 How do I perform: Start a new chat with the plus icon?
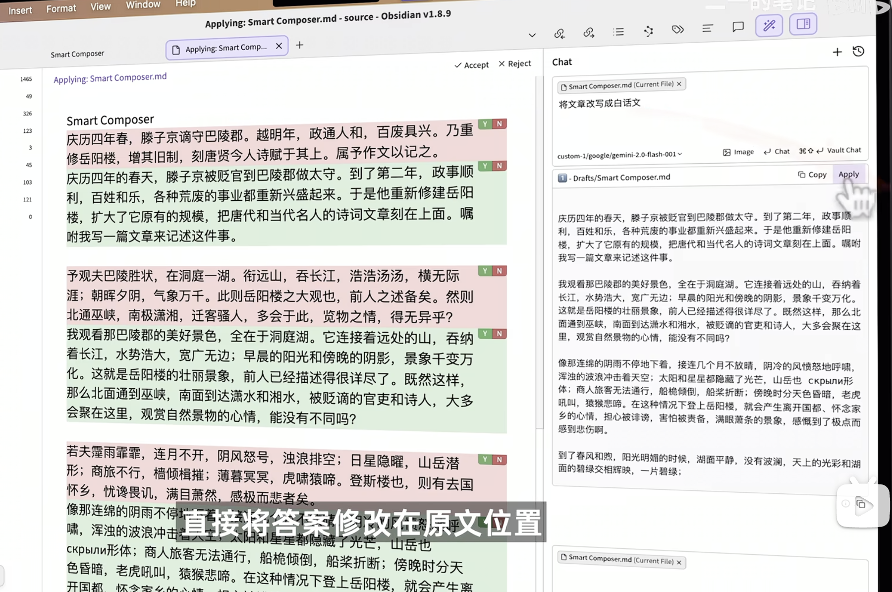click(837, 52)
